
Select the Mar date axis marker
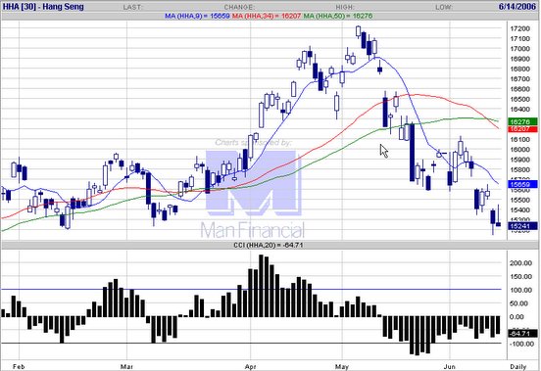point(126,366)
